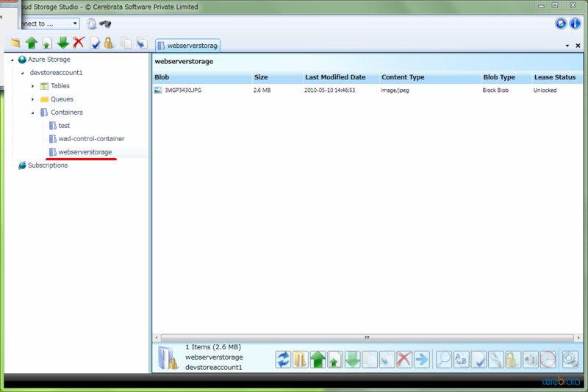Click the red clock icon in blob toolbar
The width and height of the screenshot is (588, 392).
click(x=548, y=360)
